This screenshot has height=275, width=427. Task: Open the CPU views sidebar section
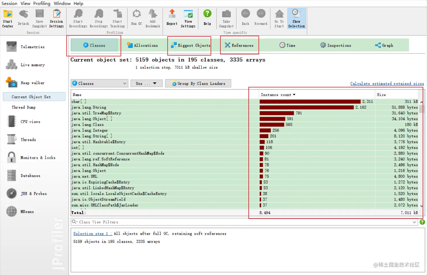pos(33,122)
